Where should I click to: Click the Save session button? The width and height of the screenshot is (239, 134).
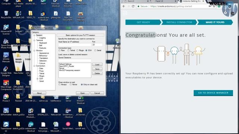97,69
